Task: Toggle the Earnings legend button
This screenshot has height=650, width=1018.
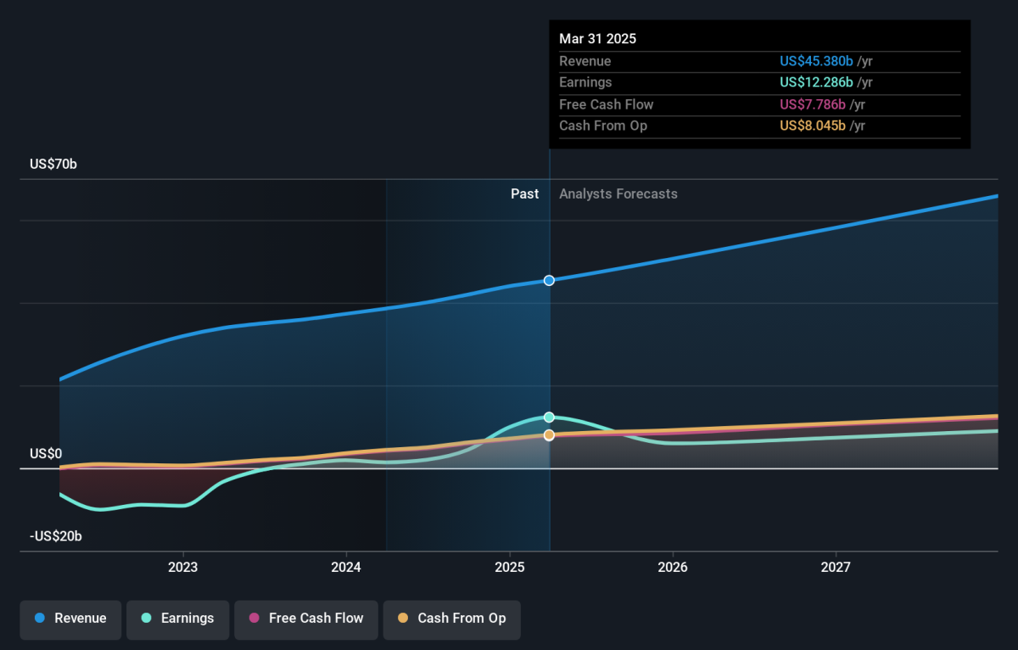Action: point(177,619)
